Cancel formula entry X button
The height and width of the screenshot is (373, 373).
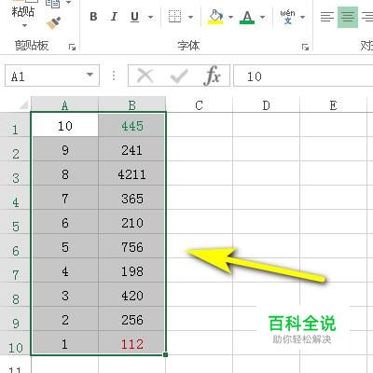(145, 76)
